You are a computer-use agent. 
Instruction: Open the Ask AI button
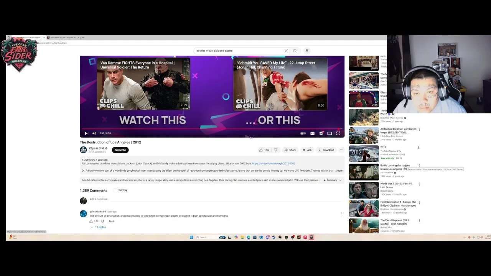(307, 150)
